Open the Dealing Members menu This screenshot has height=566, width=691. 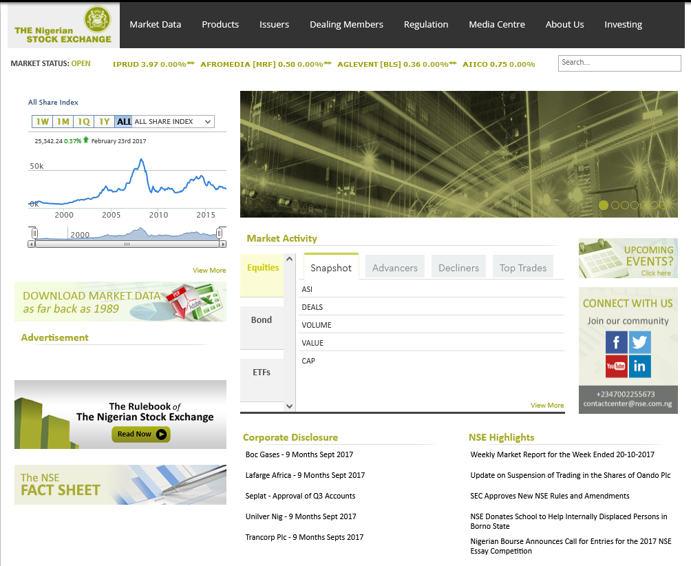(346, 25)
